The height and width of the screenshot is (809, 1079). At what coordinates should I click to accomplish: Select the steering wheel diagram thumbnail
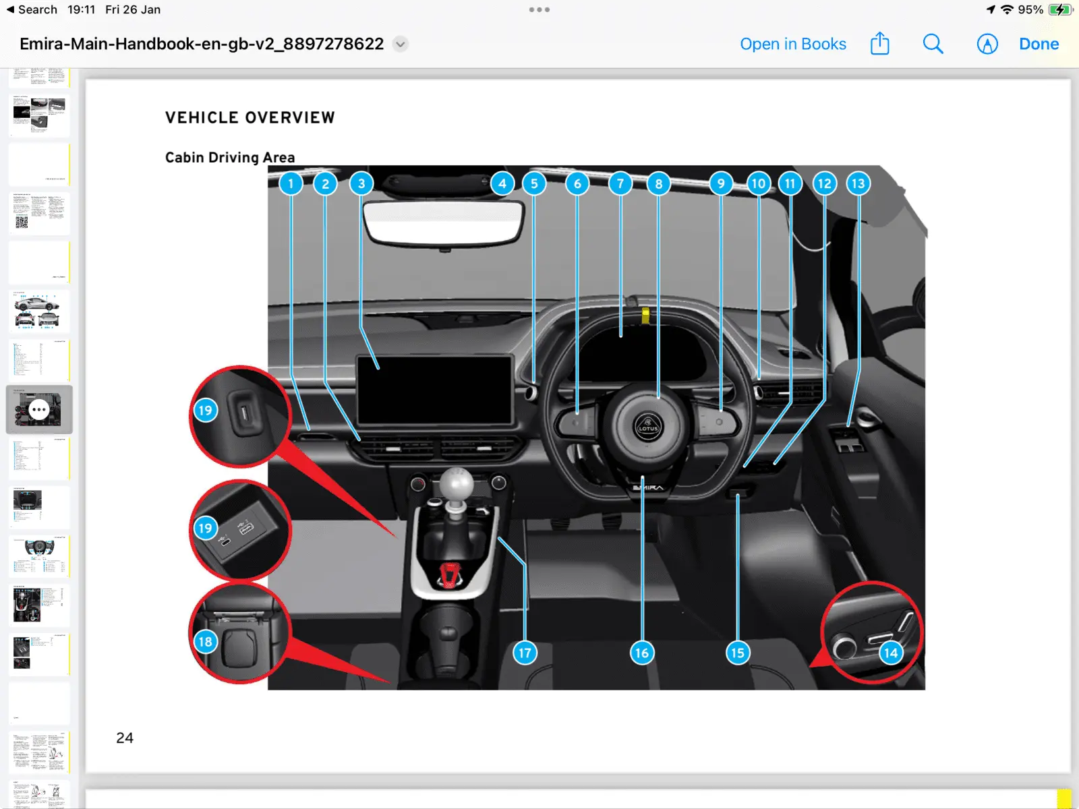pyautogui.click(x=39, y=556)
